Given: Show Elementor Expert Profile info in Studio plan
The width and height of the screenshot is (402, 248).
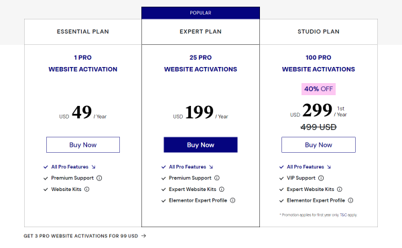Looking at the screenshot, I should coord(350,200).
